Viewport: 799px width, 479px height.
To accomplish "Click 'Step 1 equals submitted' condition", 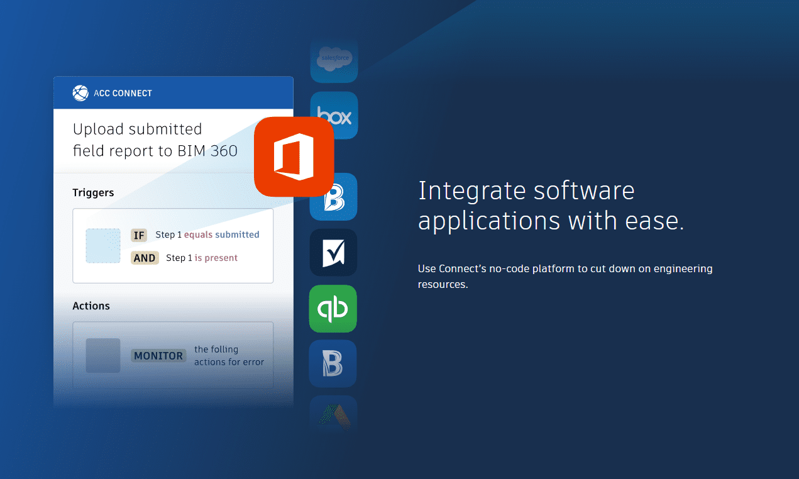I will pyautogui.click(x=207, y=234).
